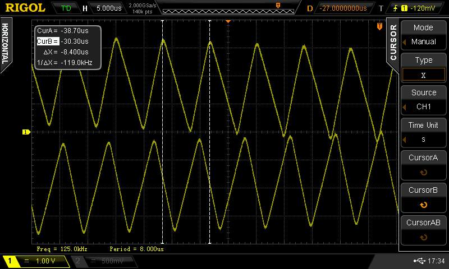Open the HORIZONTAL side tab
This screenshot has height=269, width=449.
click(x=6, y=44)
